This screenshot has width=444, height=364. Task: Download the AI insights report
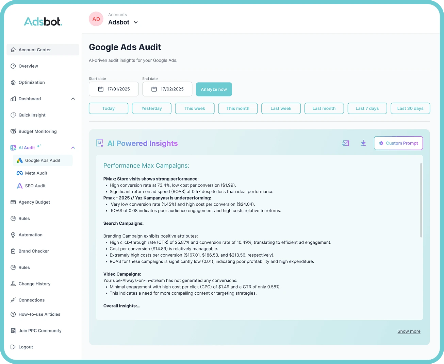[x=363, y=143]
